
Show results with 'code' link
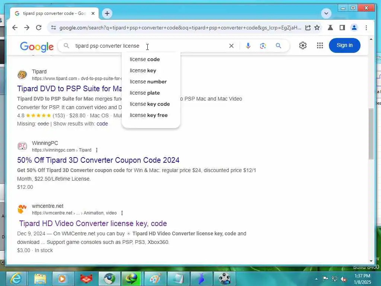click(102, 124)
